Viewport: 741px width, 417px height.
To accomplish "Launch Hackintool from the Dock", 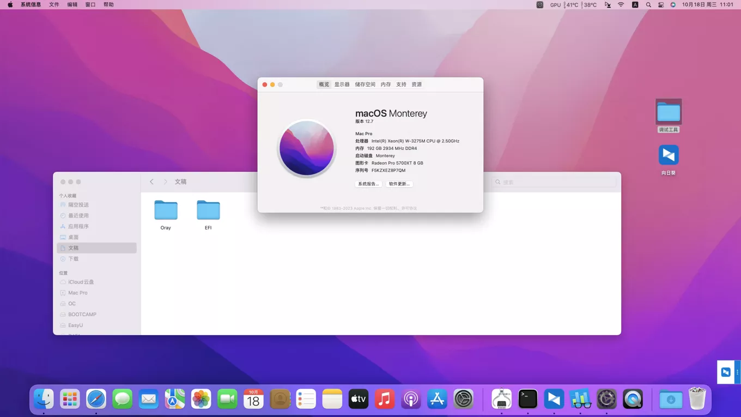I will pos(501,399).
